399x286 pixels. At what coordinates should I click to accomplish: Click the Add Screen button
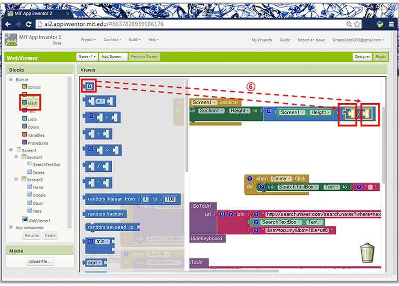[113, 57]
